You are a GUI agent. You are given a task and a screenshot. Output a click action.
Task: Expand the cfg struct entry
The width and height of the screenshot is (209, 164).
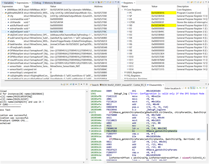[6, 16]
